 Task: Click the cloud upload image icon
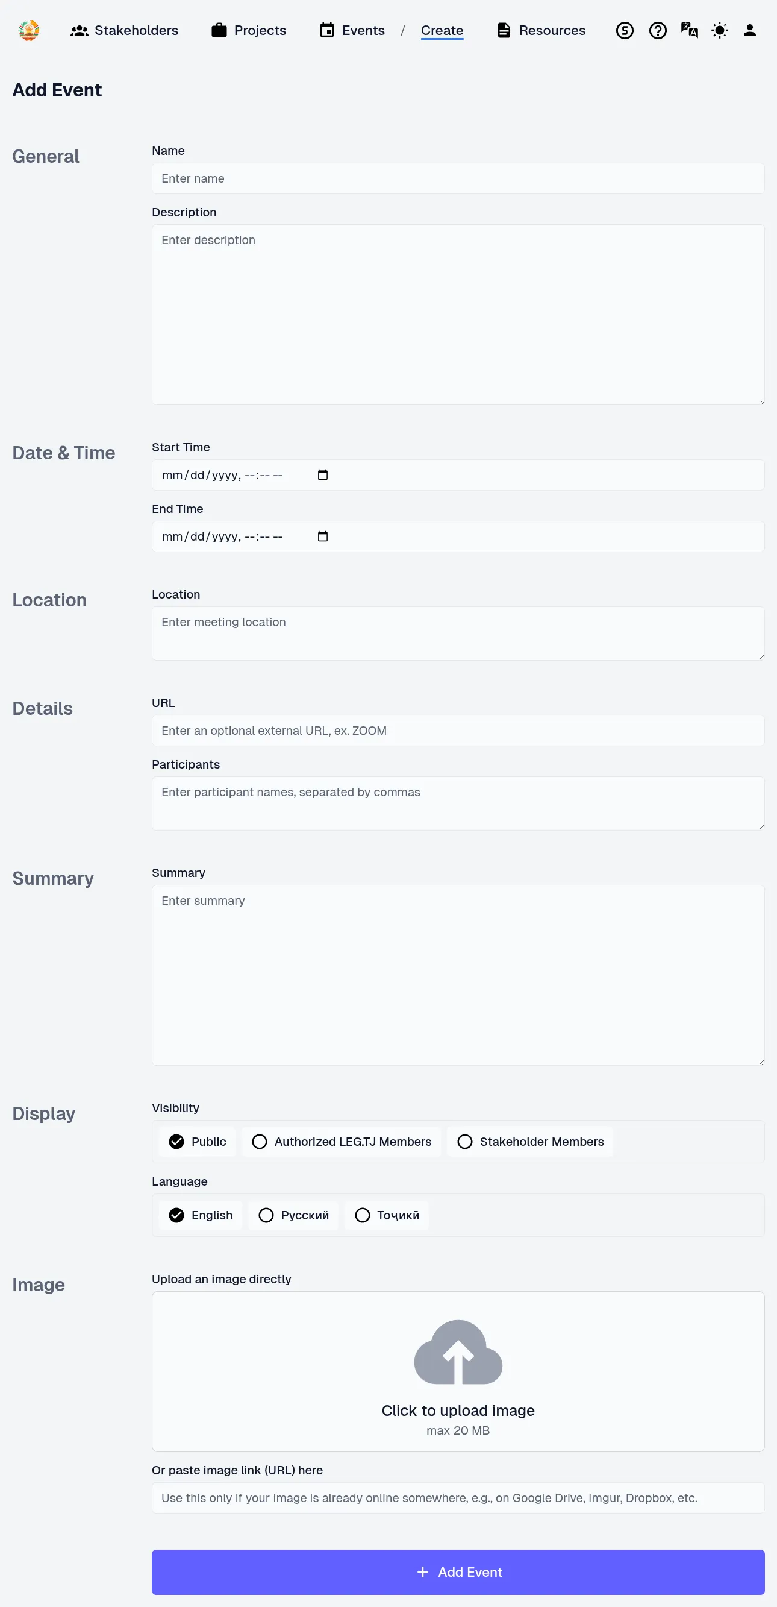coord(458,1352)
